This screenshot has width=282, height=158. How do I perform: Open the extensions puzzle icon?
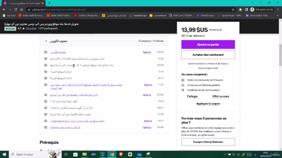(240, 10)
